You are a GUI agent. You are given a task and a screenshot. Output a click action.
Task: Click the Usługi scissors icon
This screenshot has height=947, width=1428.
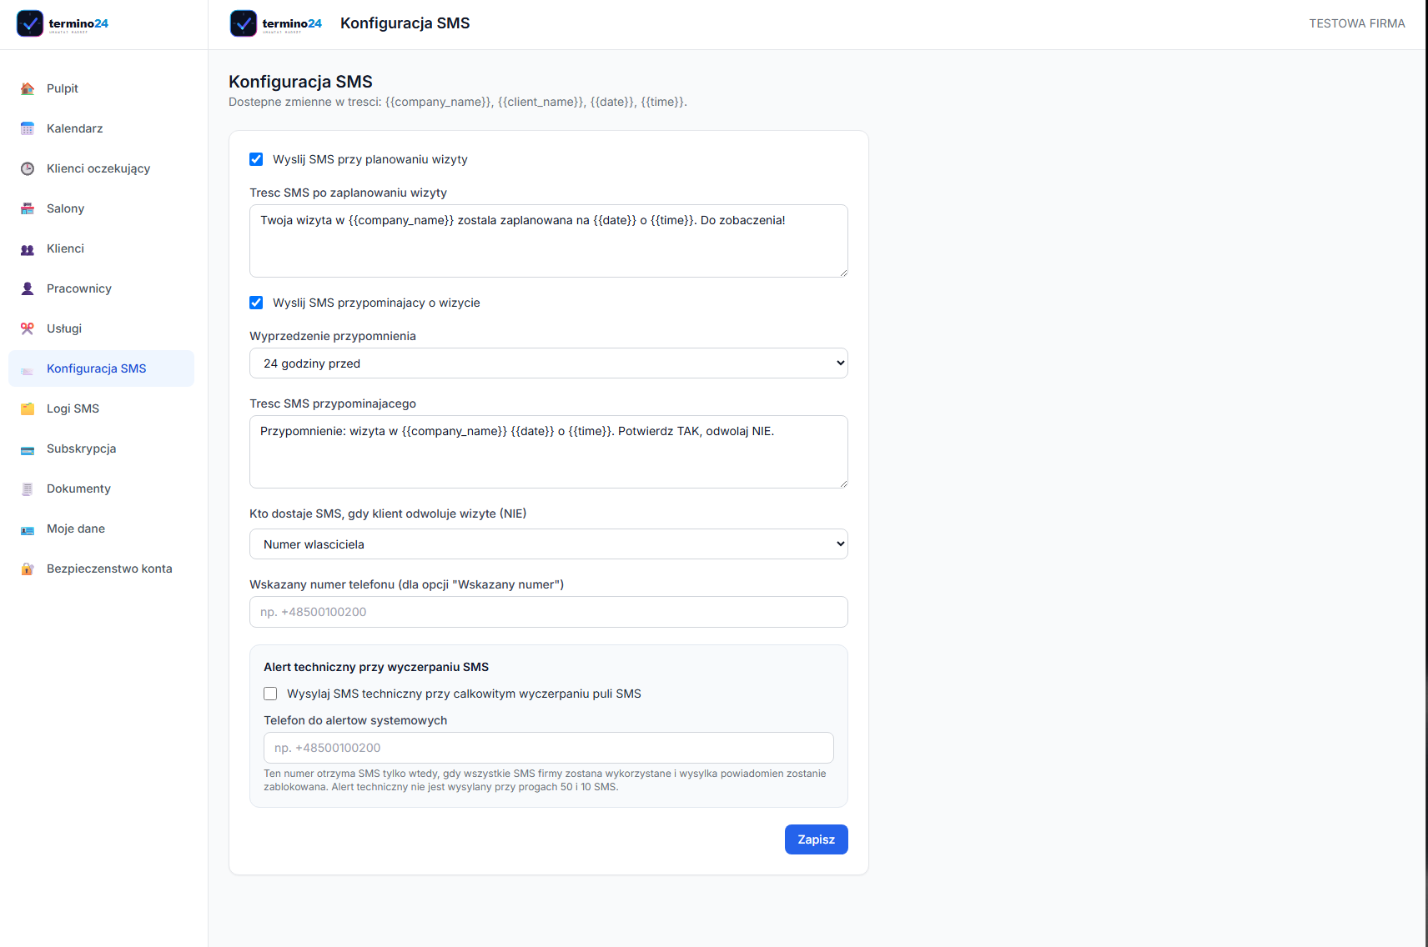tap(28, 328)
